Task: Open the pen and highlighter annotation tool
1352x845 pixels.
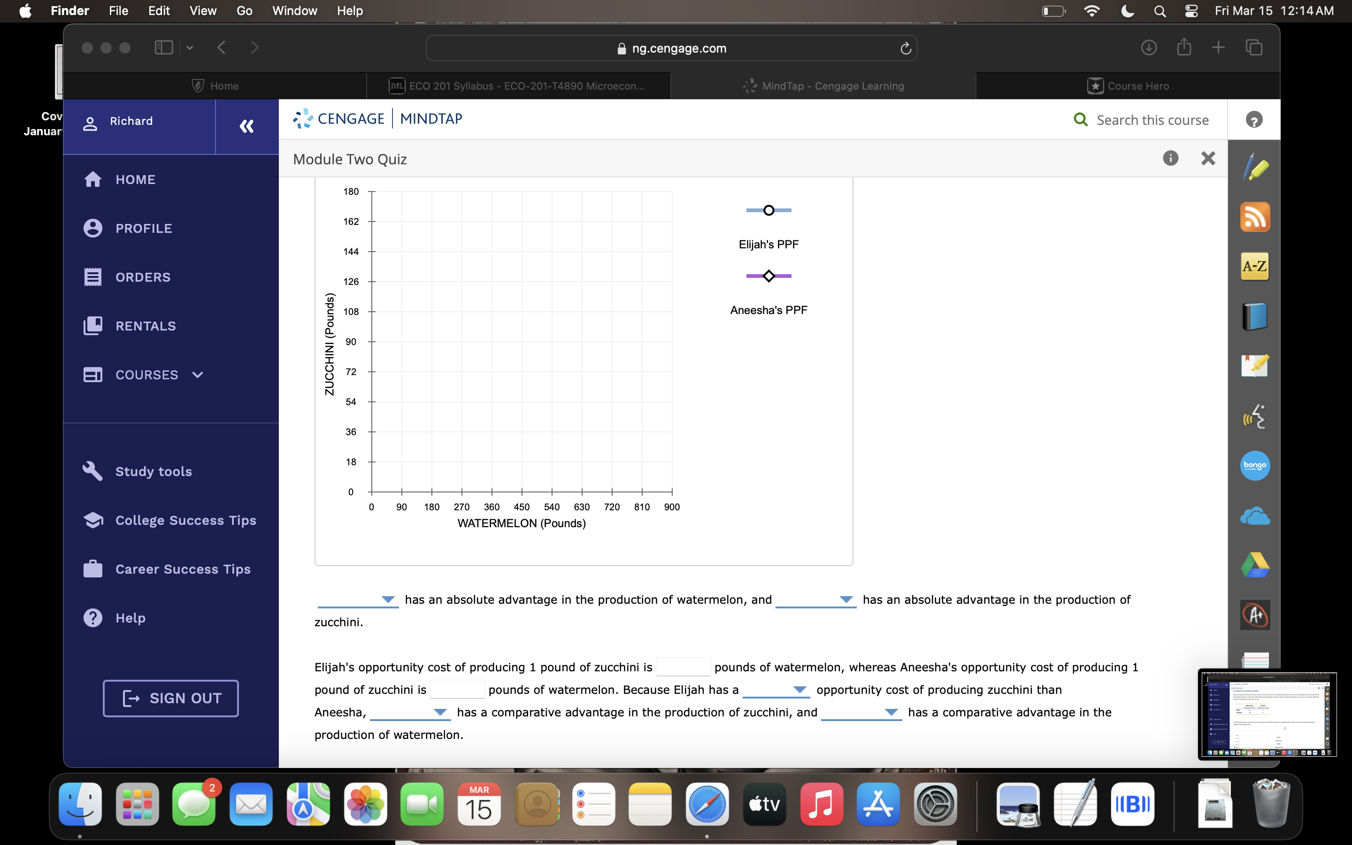Action: click(x=1255, y=167)
